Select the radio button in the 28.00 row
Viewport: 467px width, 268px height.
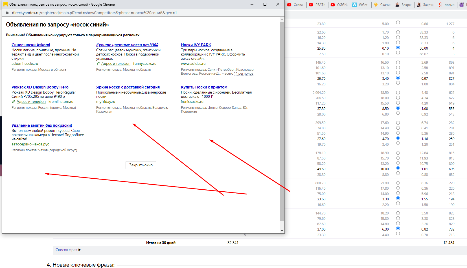pyautogui.click(x=398, y=113)
